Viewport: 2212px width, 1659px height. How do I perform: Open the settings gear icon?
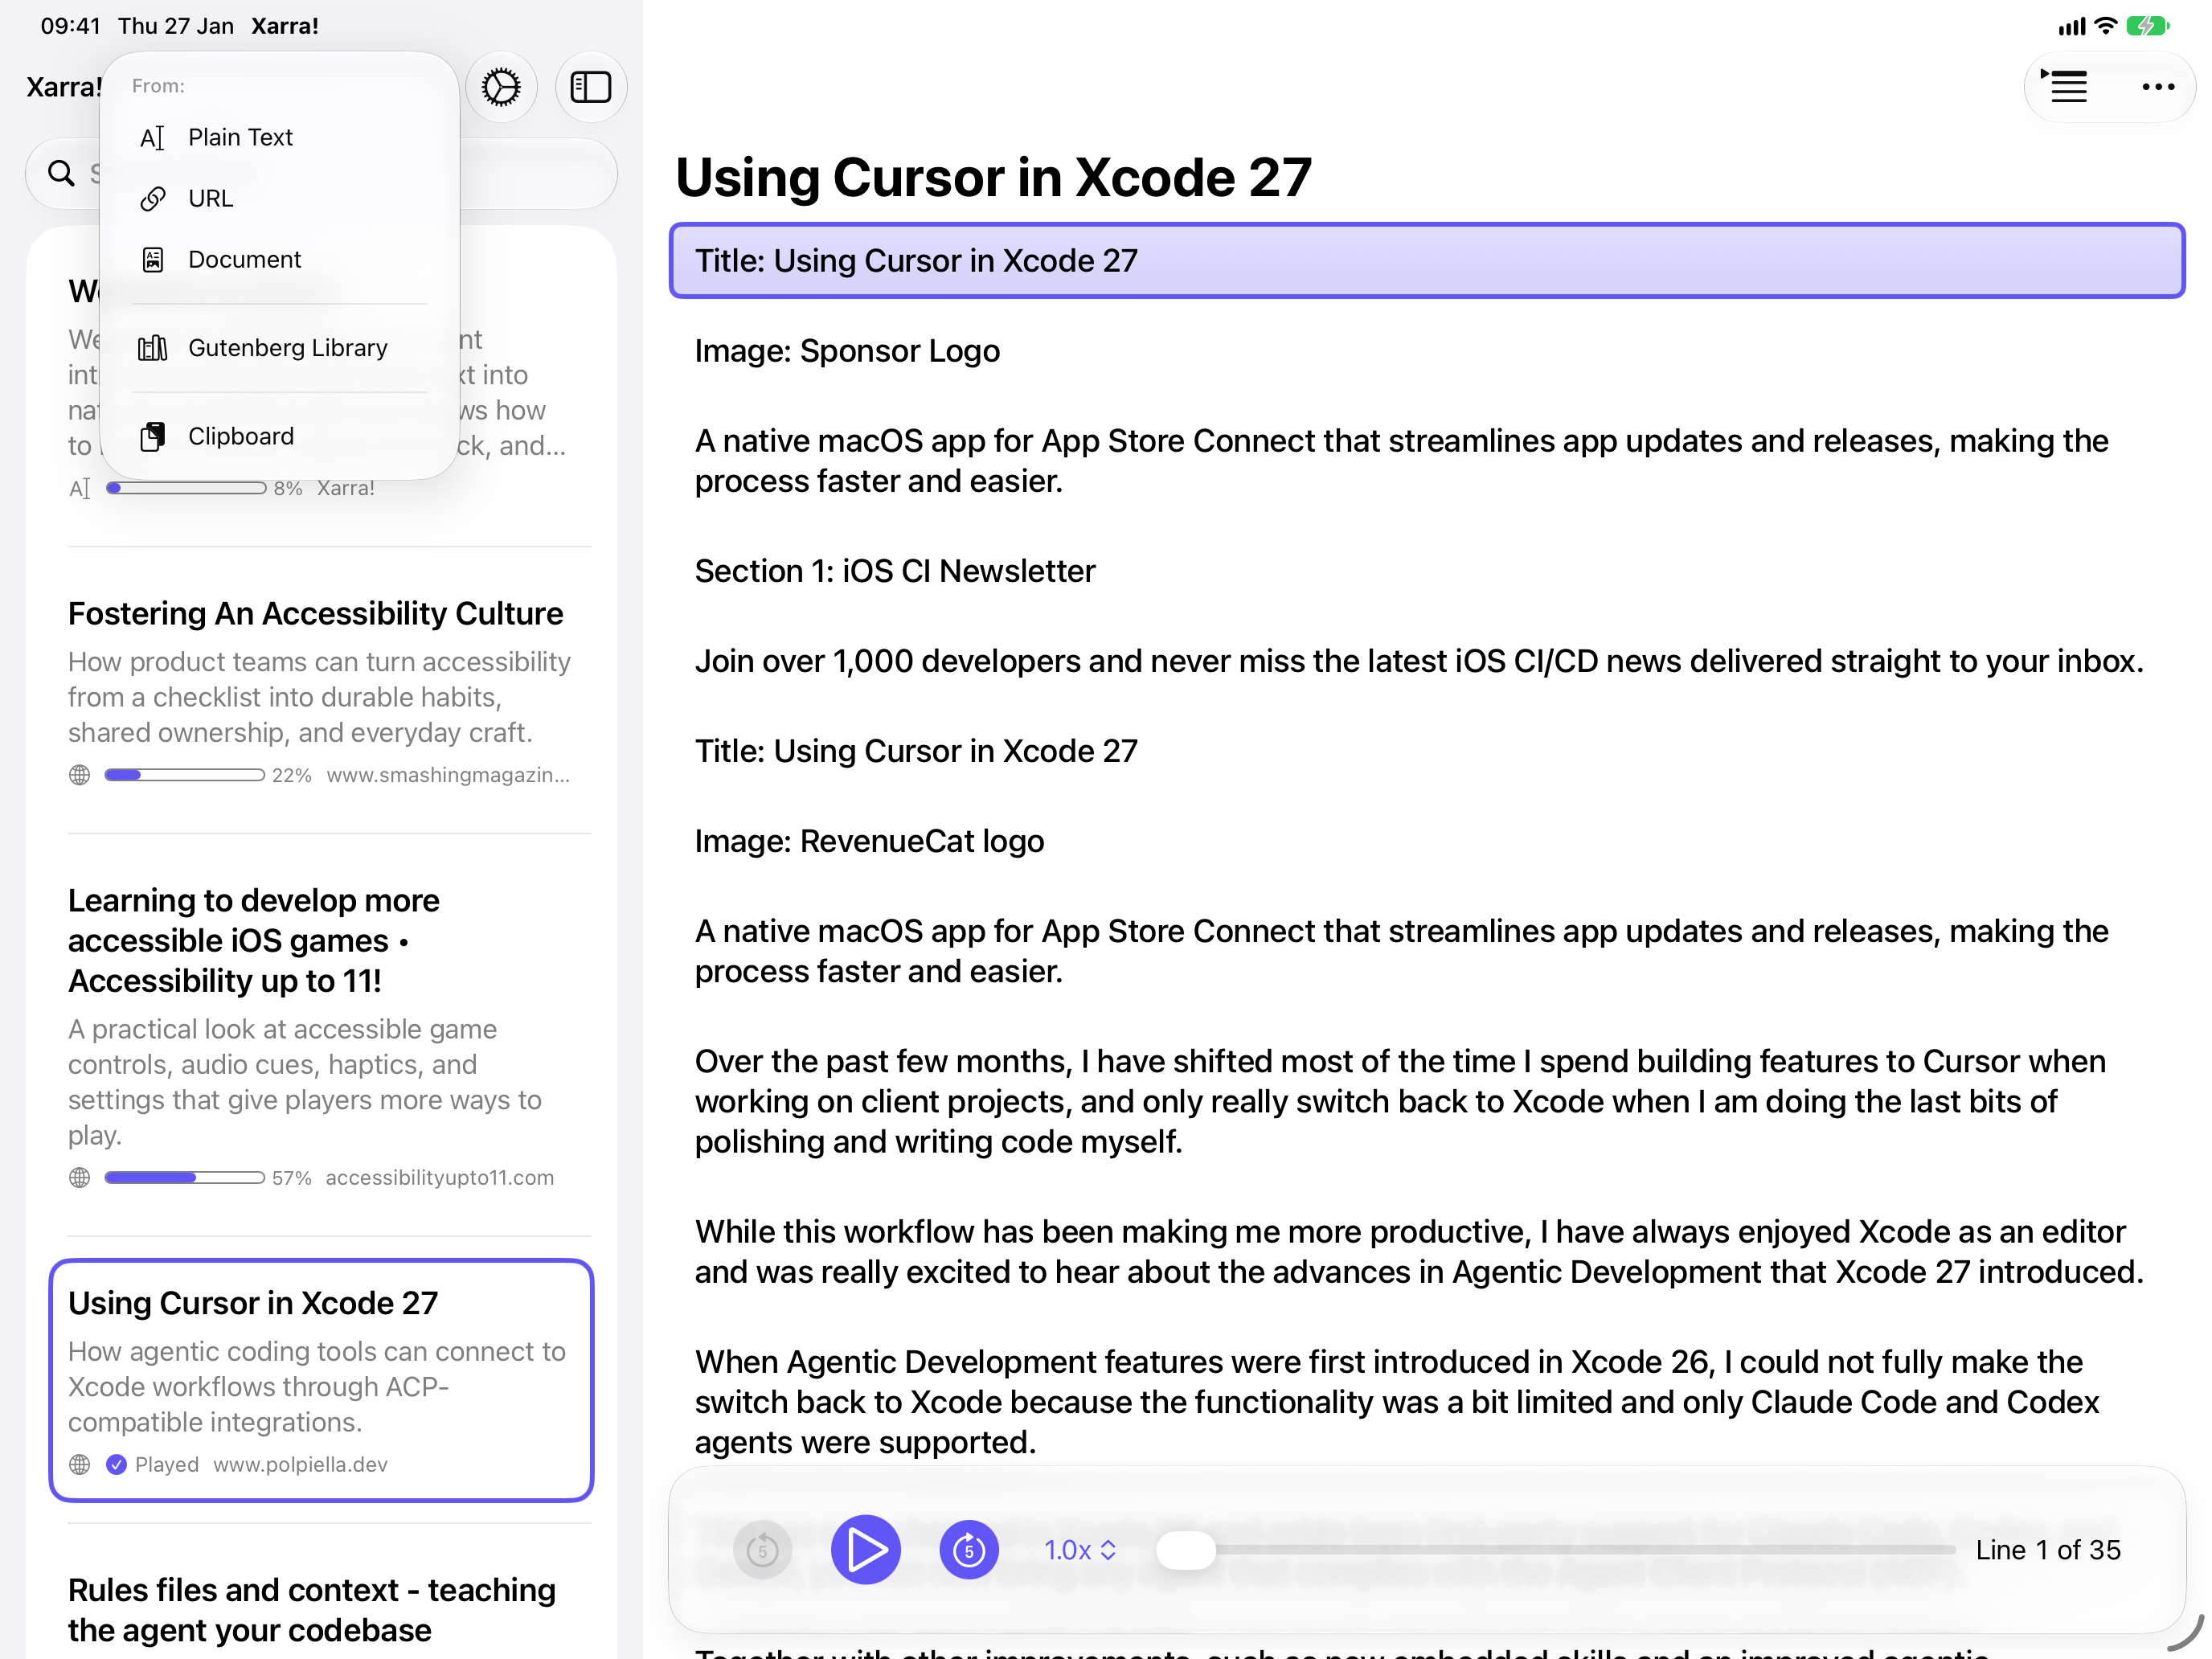point(501,87)
